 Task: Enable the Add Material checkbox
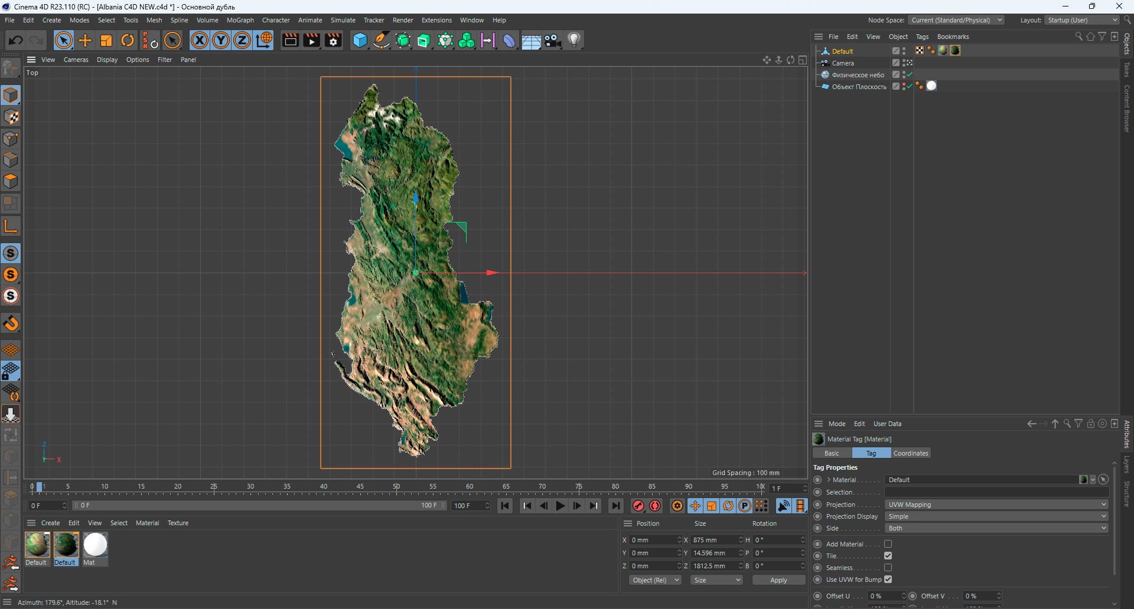888,544
